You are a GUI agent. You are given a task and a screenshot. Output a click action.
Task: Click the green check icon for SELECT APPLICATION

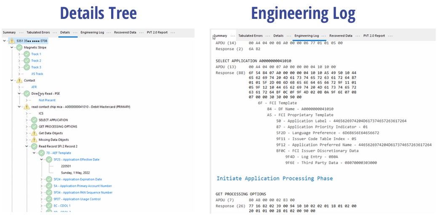coord(34,120)
